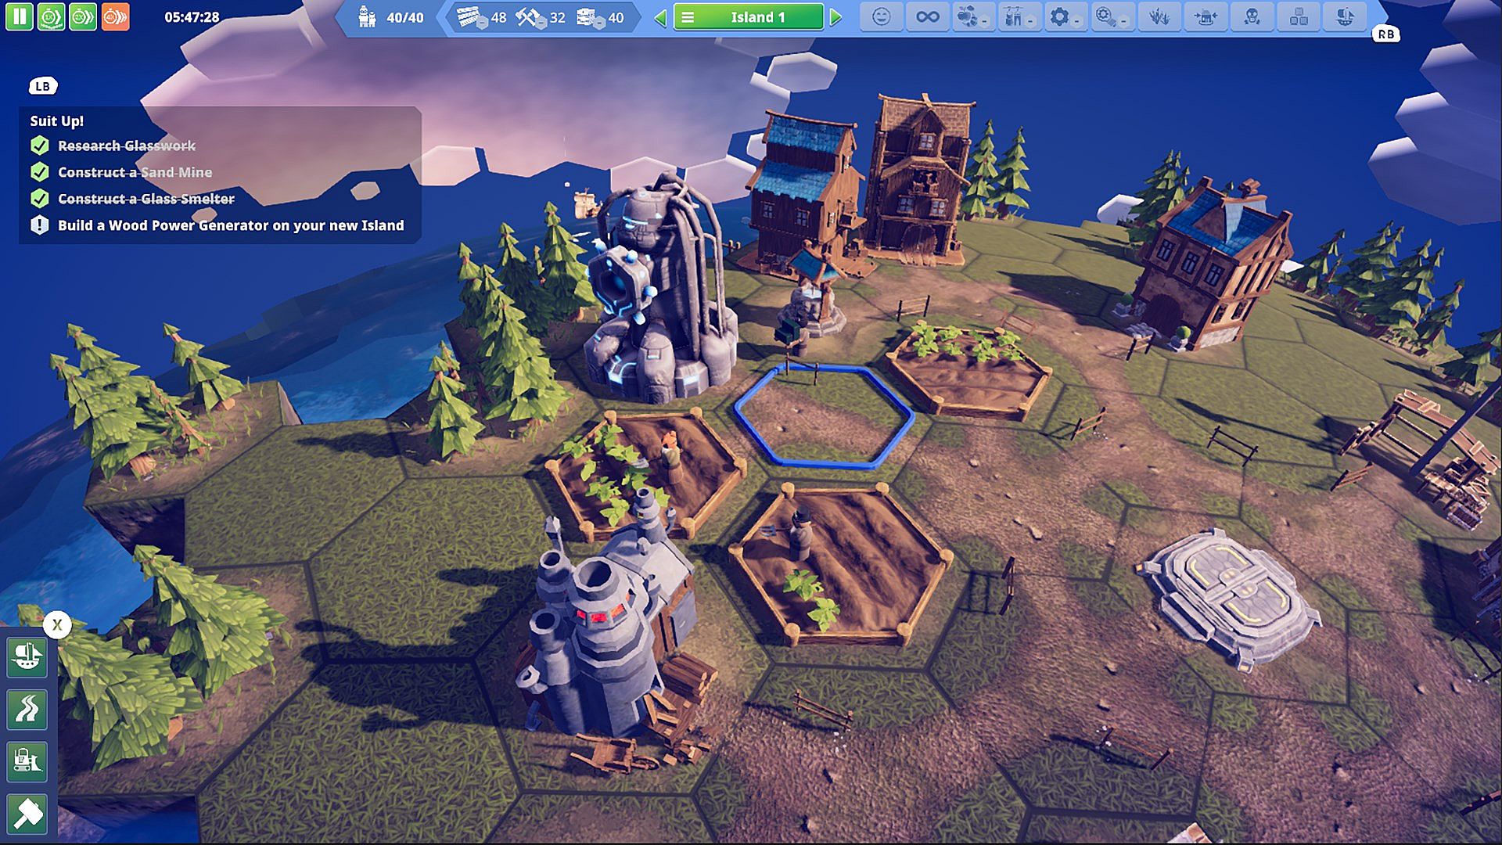Open the hammer build menu
Viewport: 1502px width, 845px height.
click(x=27, y=814)
